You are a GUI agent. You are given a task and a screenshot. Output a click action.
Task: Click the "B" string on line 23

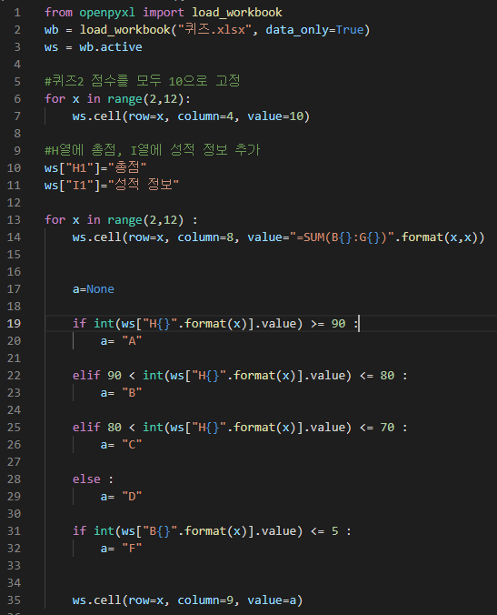pyautogui.click(x=132, y=393)
